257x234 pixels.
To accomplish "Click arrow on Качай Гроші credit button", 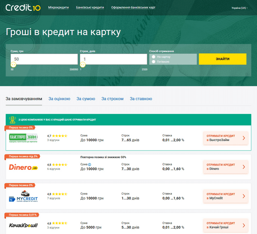I will (x=244, y=225).
